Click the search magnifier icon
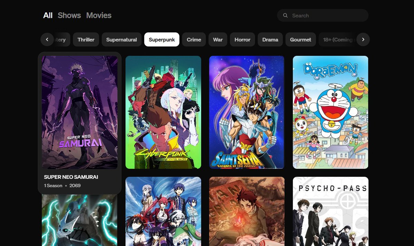Screen dimensions: 414x246 point(285,16)
